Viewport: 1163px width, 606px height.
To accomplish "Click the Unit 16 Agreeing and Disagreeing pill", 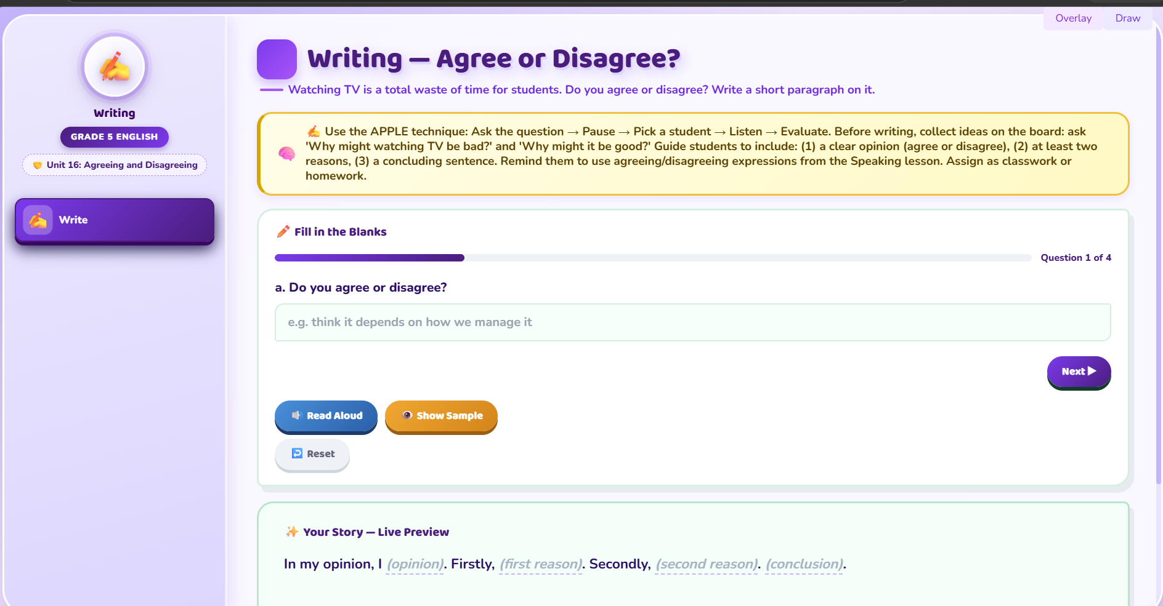I will click(x=115, y=165).
